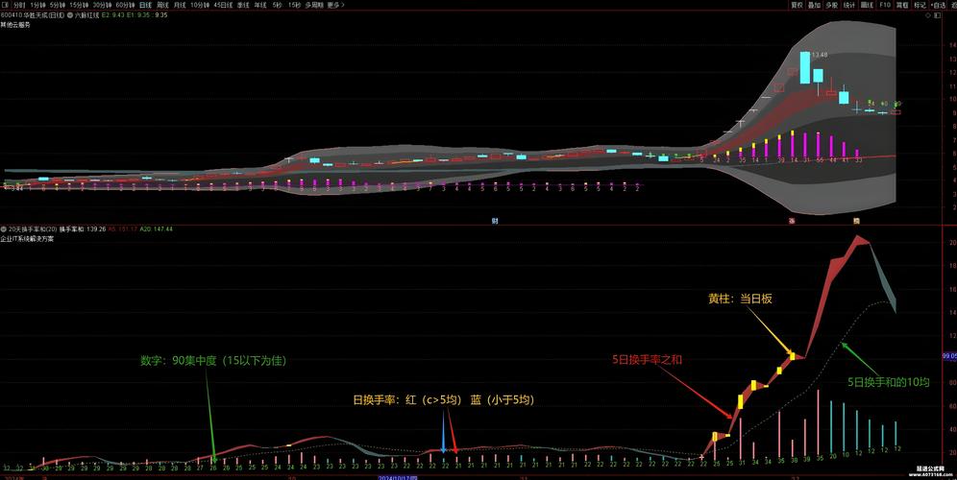This screenshot has width=957, height=480.
Task: Open the 复权 adjustment options
Action: pos(796,5)
